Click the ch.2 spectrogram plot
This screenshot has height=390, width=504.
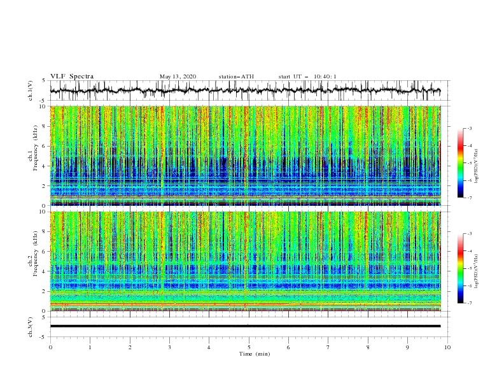(246, 261)
